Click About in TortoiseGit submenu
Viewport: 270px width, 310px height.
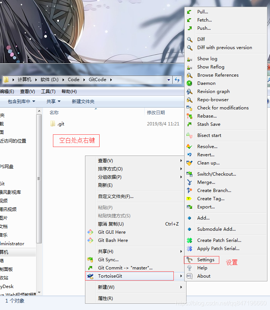[x=204, y=276]
